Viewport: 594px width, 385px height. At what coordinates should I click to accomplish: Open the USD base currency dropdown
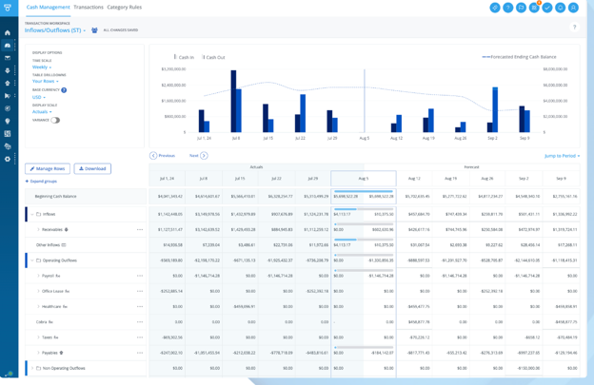39,97
